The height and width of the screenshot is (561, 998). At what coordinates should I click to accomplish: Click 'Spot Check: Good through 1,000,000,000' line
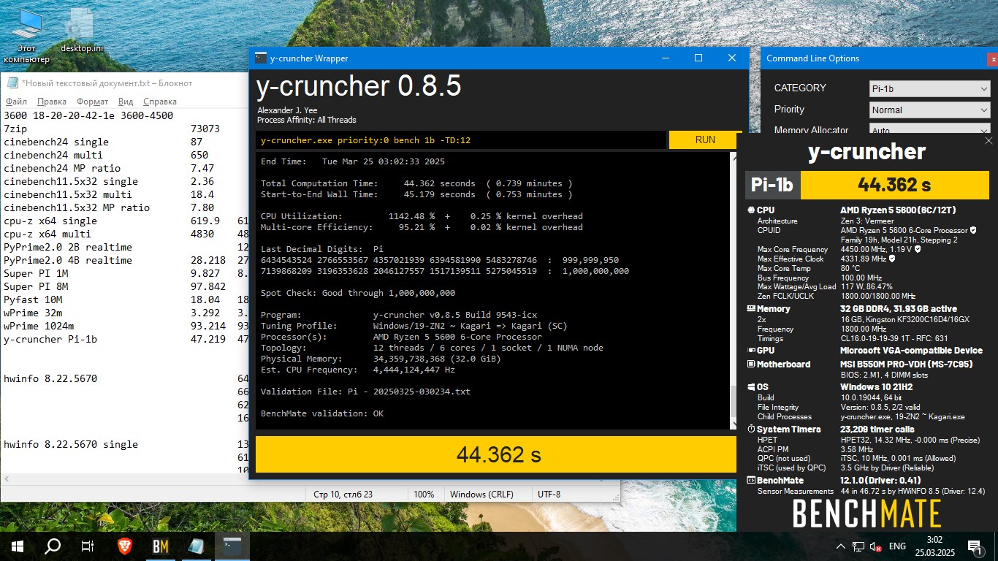(358, 293)
